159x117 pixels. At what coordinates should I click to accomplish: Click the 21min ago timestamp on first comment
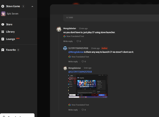83,28
